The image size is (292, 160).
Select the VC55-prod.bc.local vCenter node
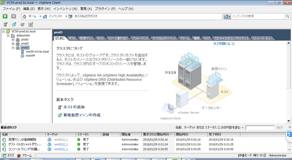pos(23,31)
